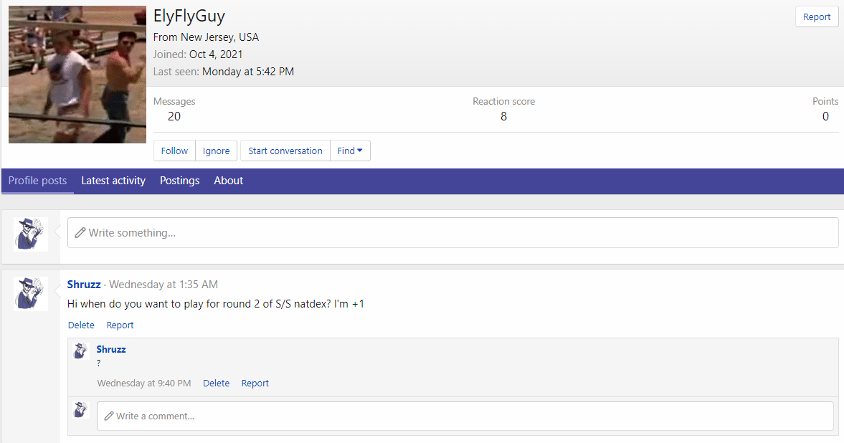Delete the '?' comment from Wednesday 9:40 PM
The image size is (844, 443).
(x=216, y=384)
